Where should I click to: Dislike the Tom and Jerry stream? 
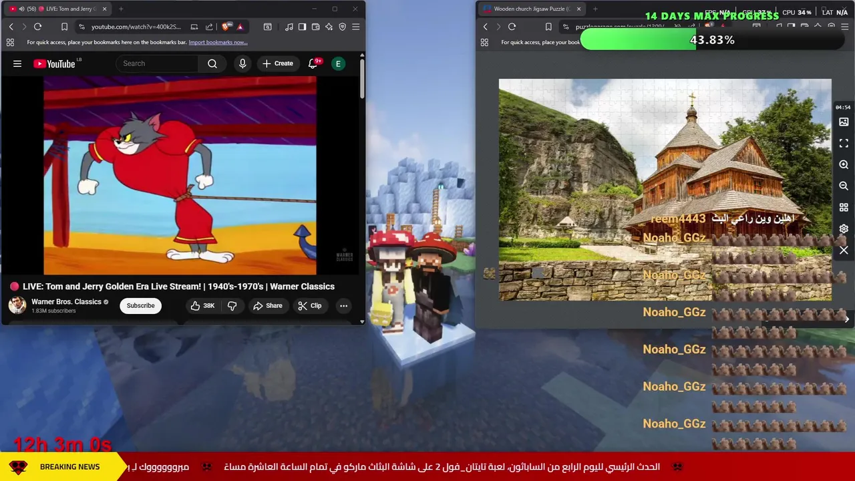[232, 306]
